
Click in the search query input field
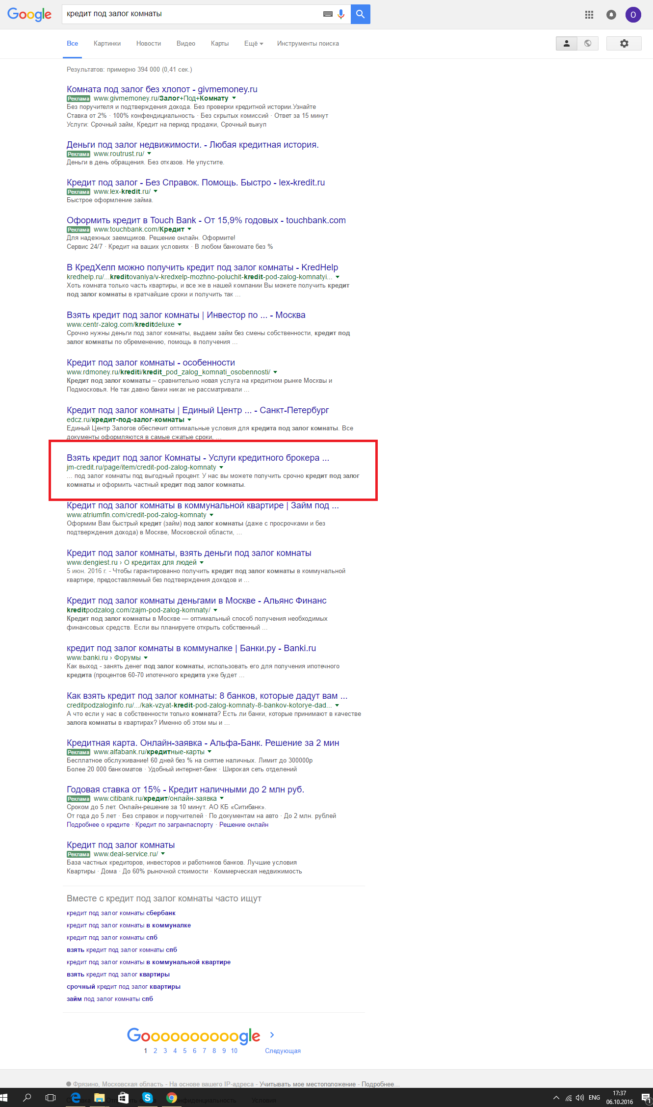click(x=192, y=14)
